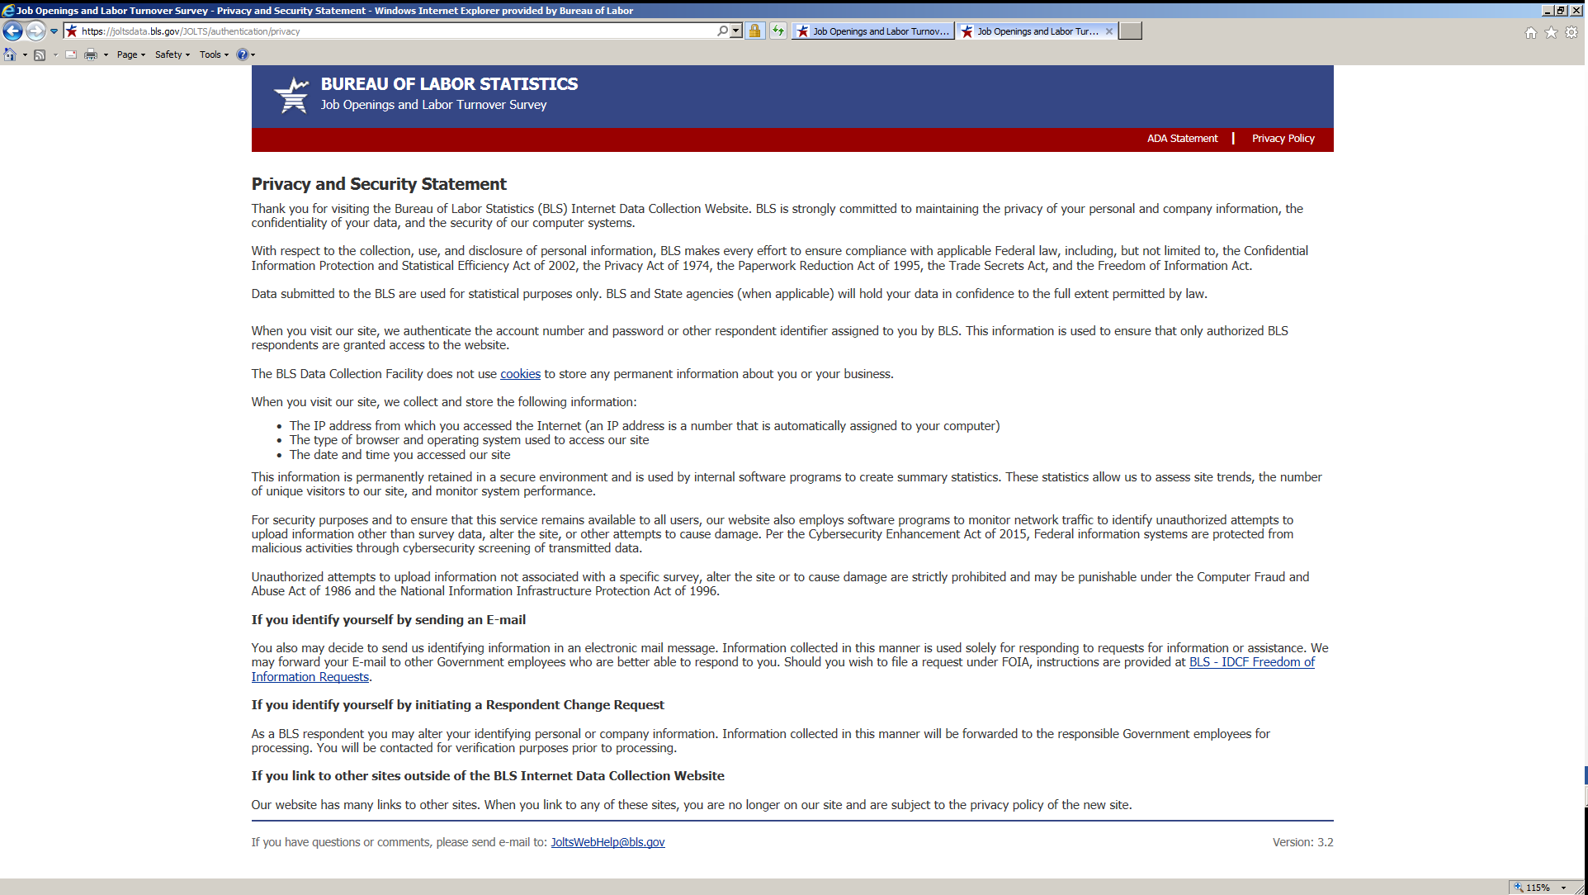This screenshot has width=1588, height=895.
Task: Click the RSS feeds icon
Action: click(x=40, y=54)
